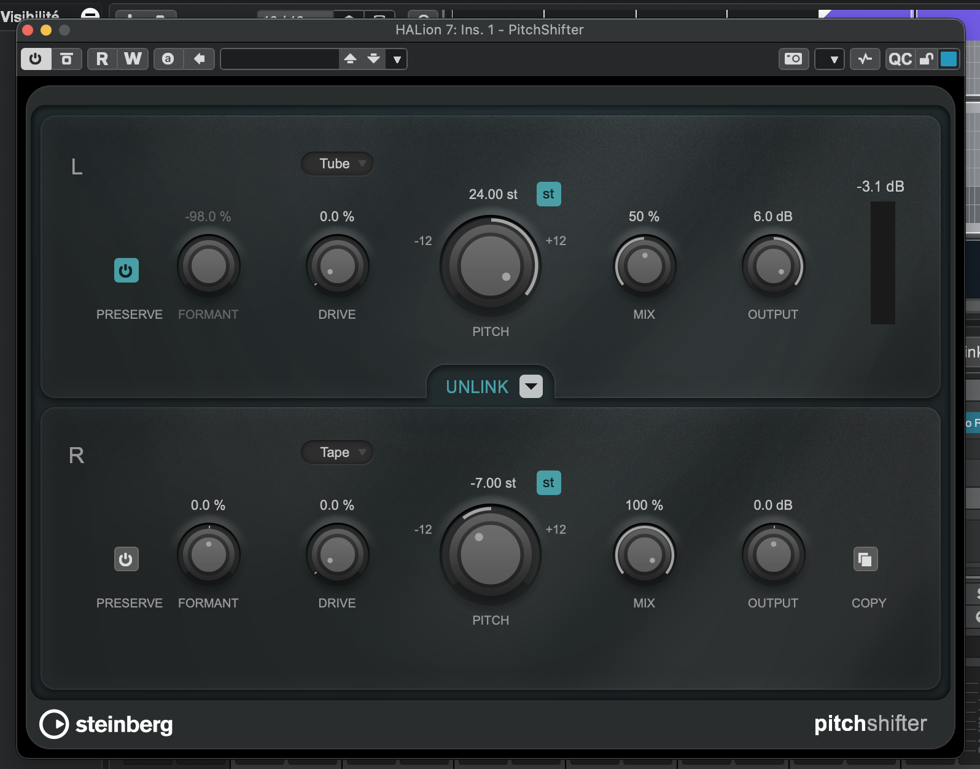
Task: Toggle the left channel Preserve formant button
Action: coord(126,270)
